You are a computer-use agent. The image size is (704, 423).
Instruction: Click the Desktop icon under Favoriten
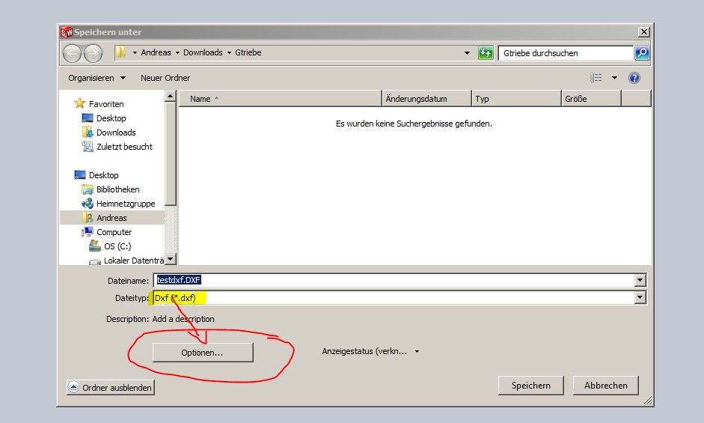[87, 118]
